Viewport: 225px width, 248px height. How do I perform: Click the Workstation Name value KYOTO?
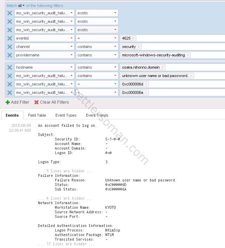coord(111,207)
